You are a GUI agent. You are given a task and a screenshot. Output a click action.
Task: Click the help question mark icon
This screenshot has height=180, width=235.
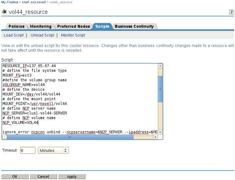pos(231,12)
